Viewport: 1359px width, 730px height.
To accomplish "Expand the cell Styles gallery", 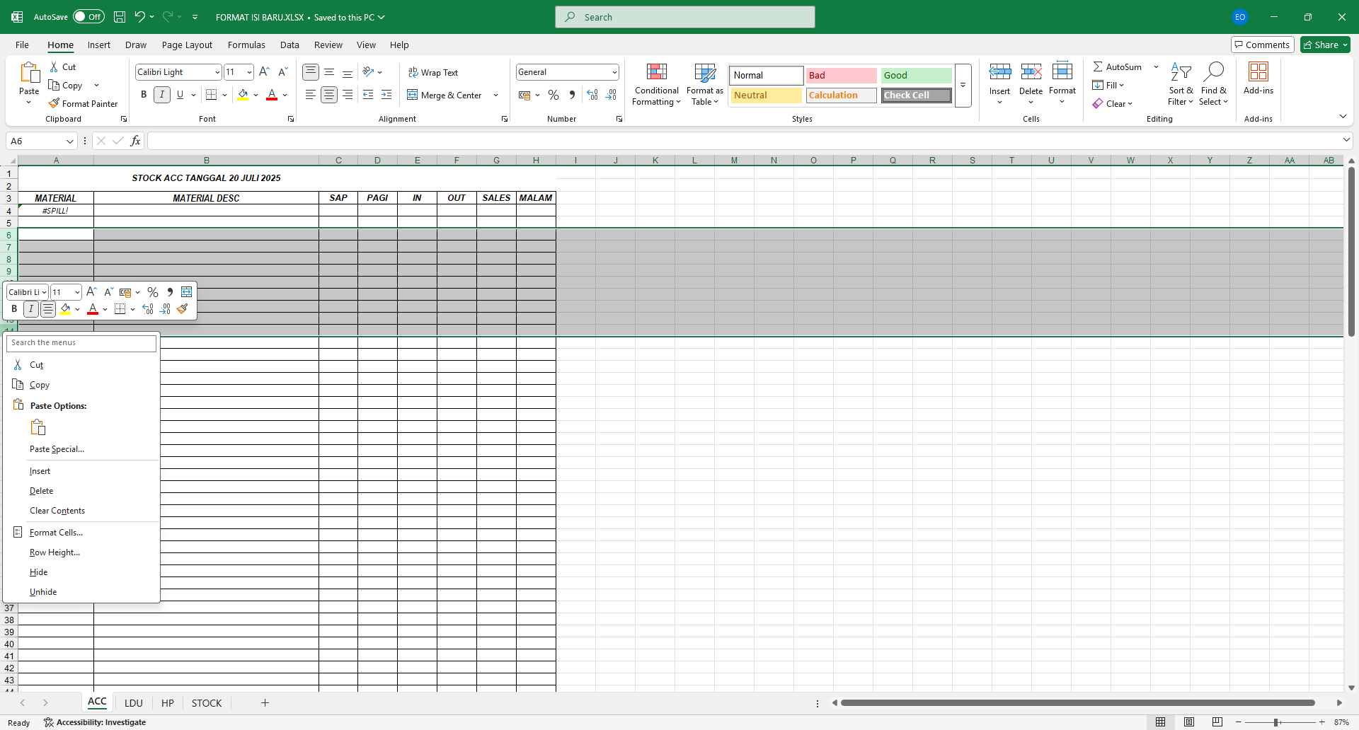I will click(x=963, y=85).
